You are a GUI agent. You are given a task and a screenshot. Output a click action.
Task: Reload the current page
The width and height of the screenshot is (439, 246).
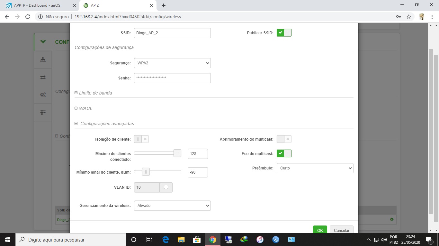pos(28,17)
